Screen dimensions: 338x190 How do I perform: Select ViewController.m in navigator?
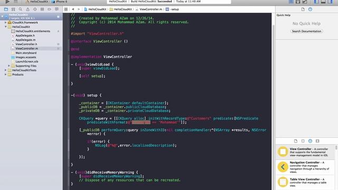coord(27,49)
